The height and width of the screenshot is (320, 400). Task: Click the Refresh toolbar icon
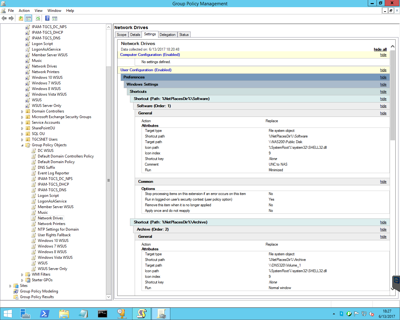[x=38, y=18]
